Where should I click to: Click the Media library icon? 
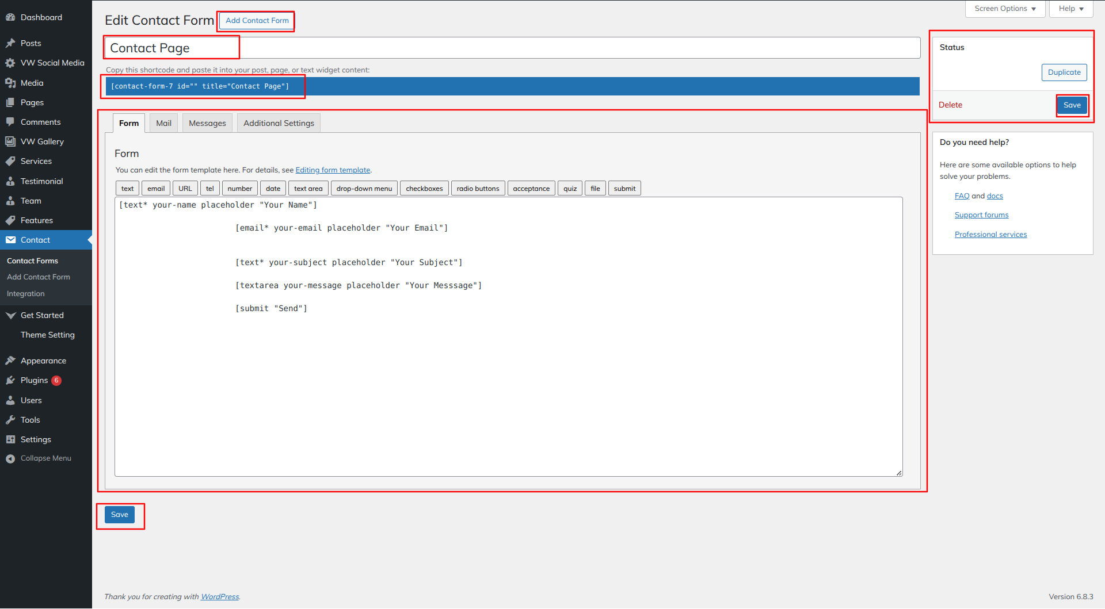(x=10, y=83)
